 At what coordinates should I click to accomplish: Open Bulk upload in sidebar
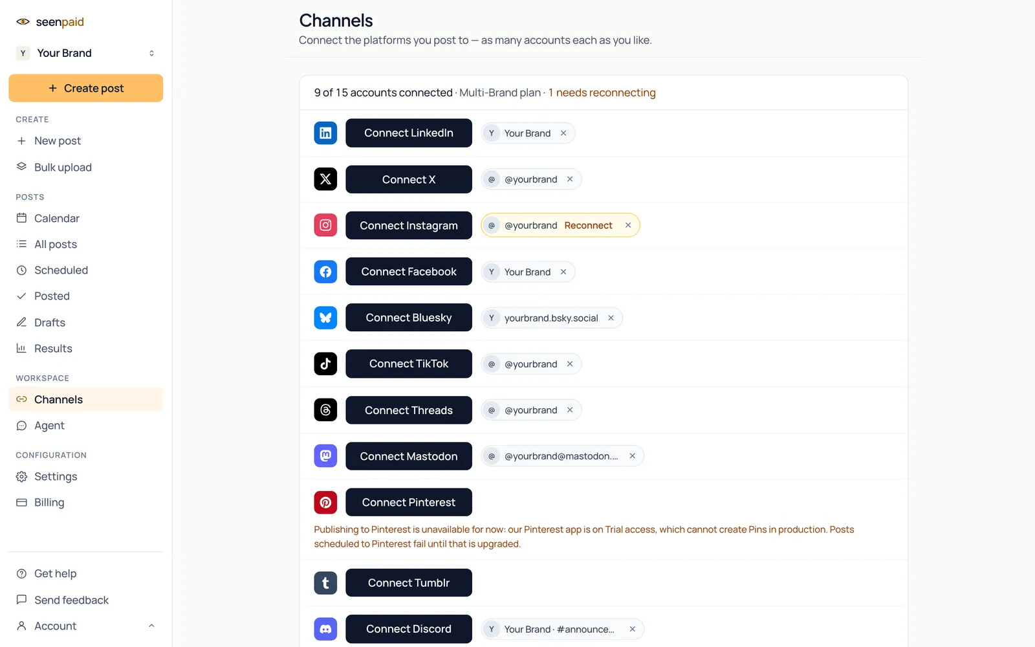85,167
